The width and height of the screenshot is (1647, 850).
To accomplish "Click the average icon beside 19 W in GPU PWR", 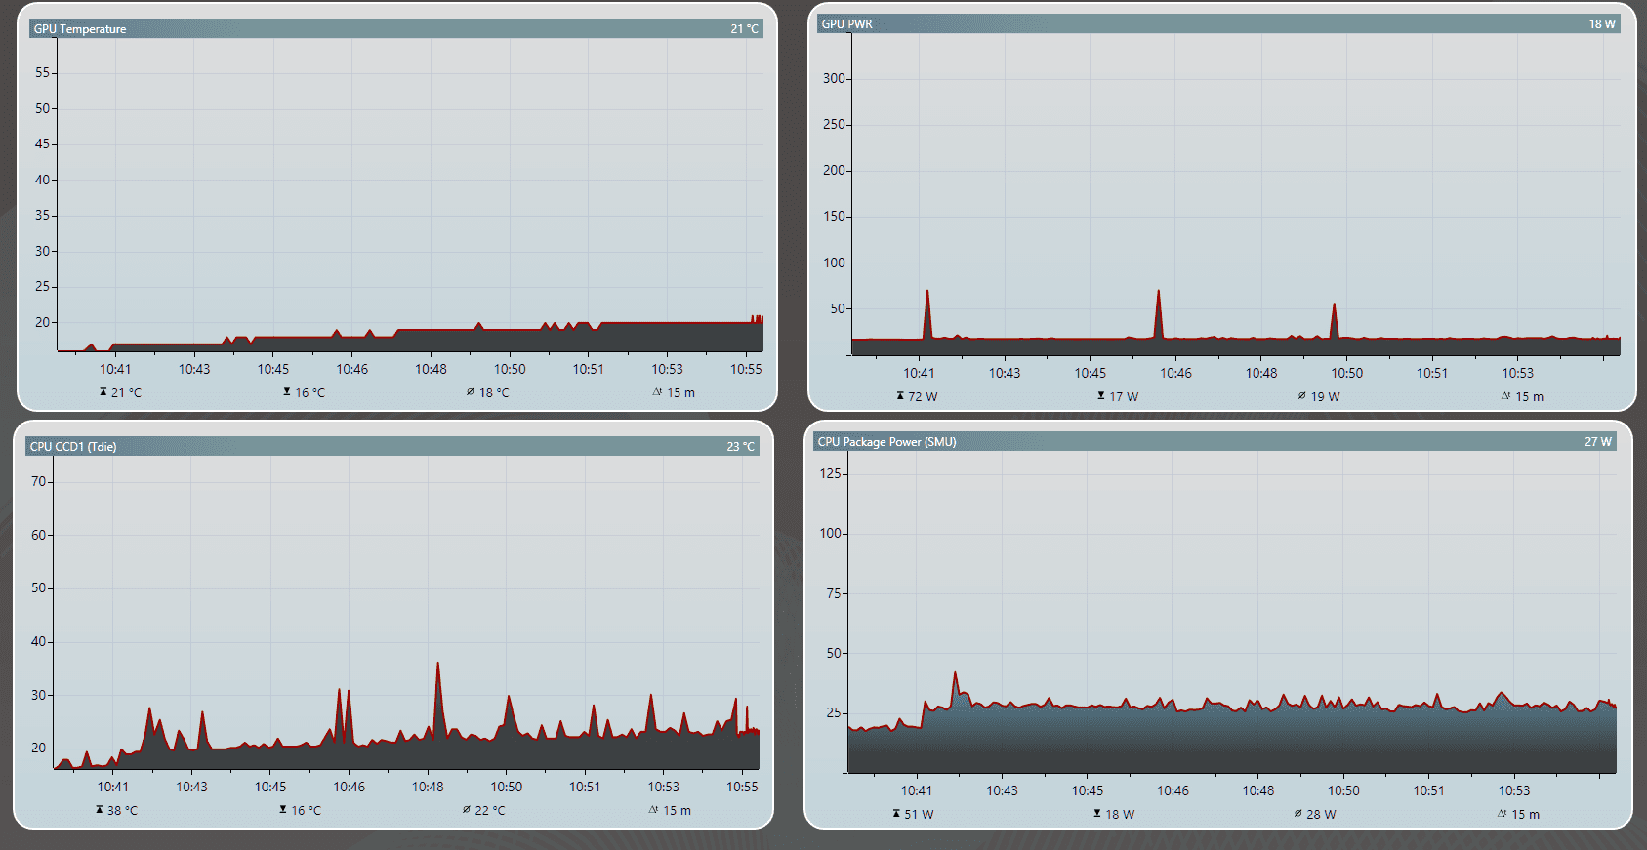I will tap(1301, 396).
